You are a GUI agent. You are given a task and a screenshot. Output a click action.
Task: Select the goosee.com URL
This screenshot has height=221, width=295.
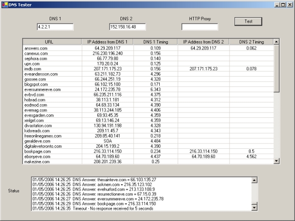pos(35,79)
